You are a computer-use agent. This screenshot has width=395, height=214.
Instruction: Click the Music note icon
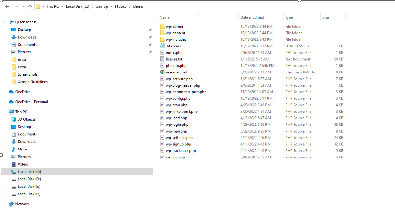click(x=14, y=149)
